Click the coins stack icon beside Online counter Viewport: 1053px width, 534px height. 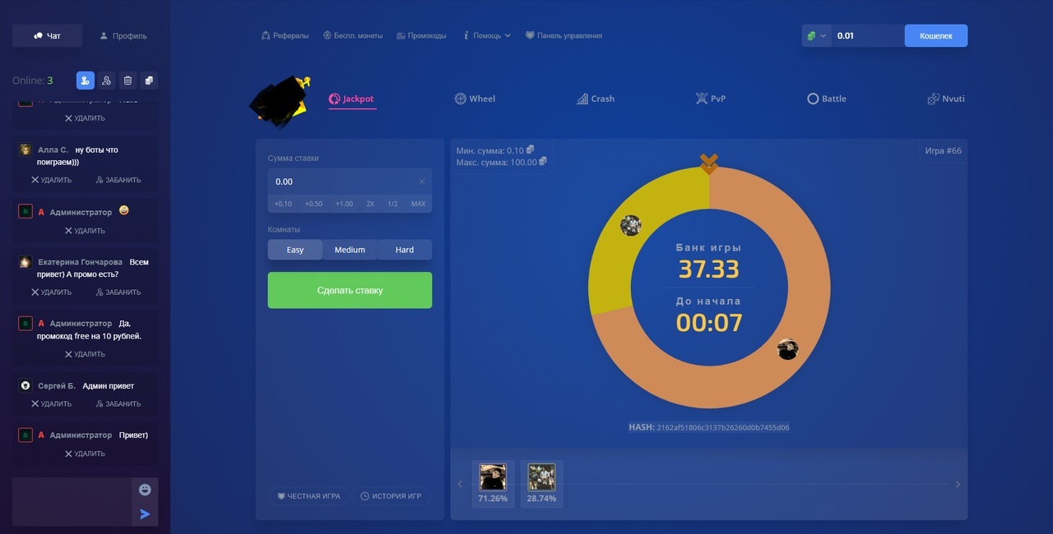point(149,81)
